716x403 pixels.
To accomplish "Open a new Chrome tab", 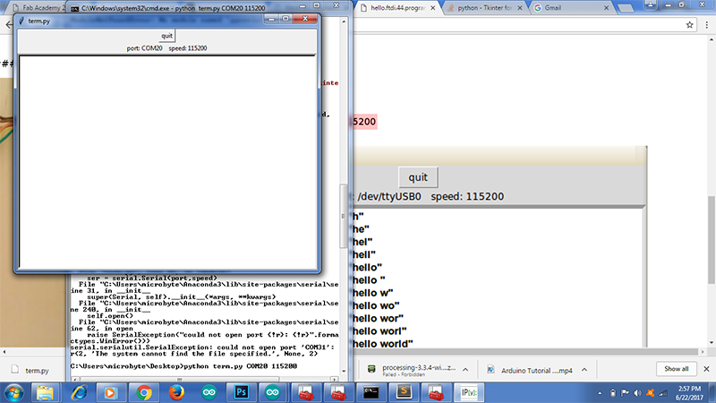I will pos(625,8).
